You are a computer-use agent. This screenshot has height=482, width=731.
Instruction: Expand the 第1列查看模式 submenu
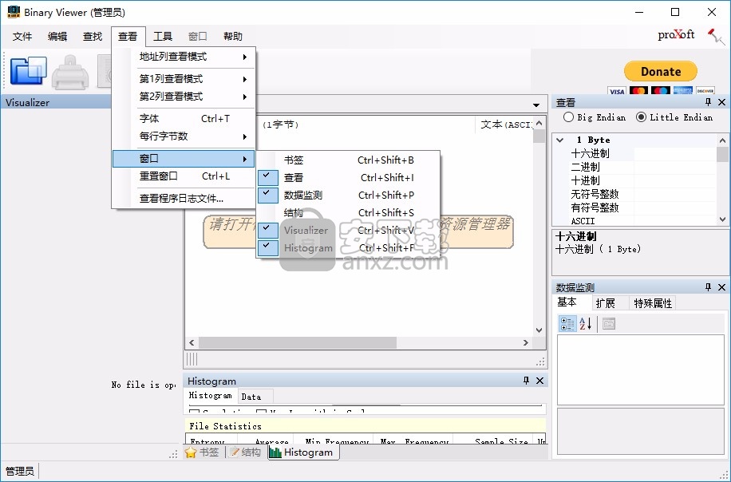(x=184, y=79)
